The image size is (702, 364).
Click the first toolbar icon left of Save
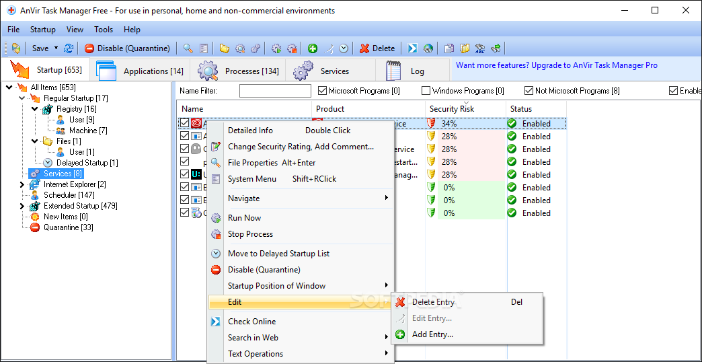coord(16,48)
